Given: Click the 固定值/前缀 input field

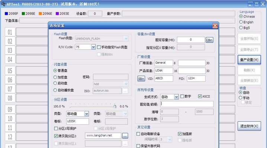Looking at the screenshot, I should 187,104.
